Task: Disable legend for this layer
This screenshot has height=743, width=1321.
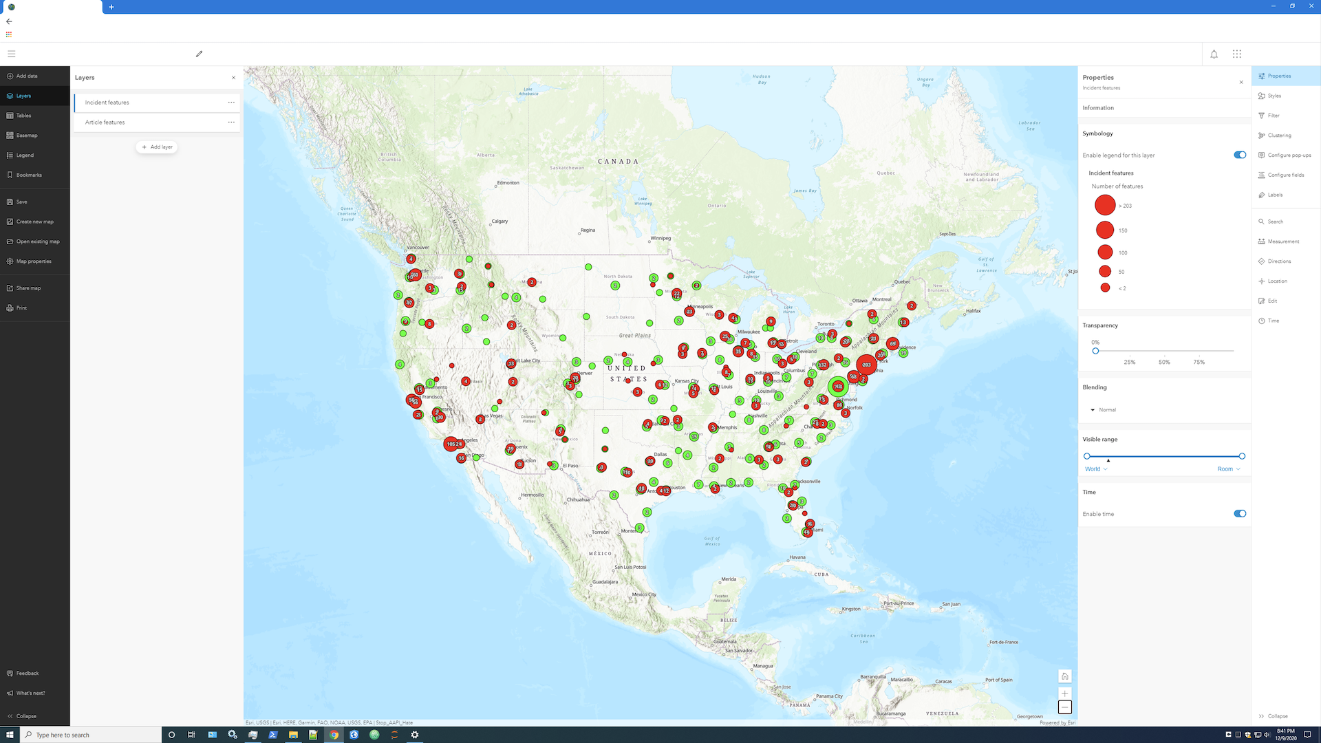Action: 1239,155
